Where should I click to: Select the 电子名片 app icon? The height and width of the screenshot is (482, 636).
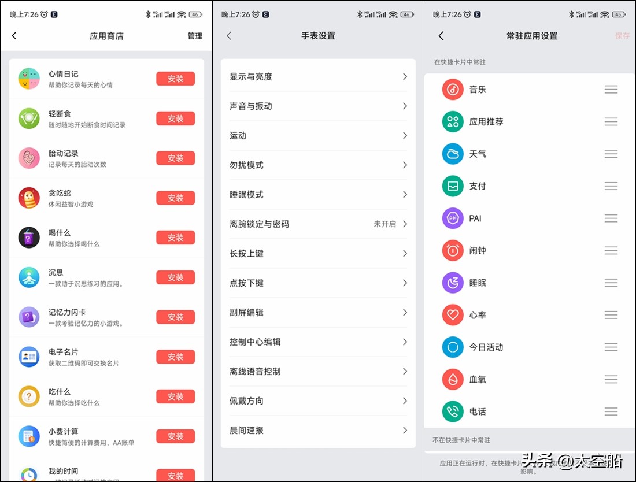click(x=30, y=357)
